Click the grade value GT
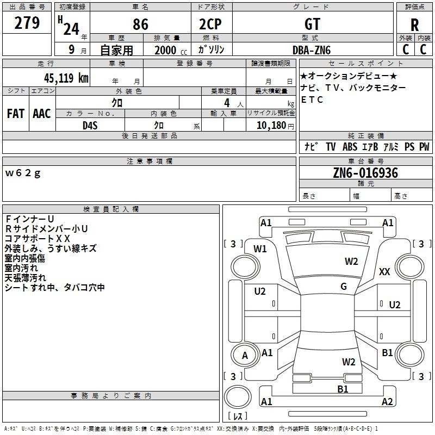Viewport: 435px width, 435px height. [x=312, y=24]
